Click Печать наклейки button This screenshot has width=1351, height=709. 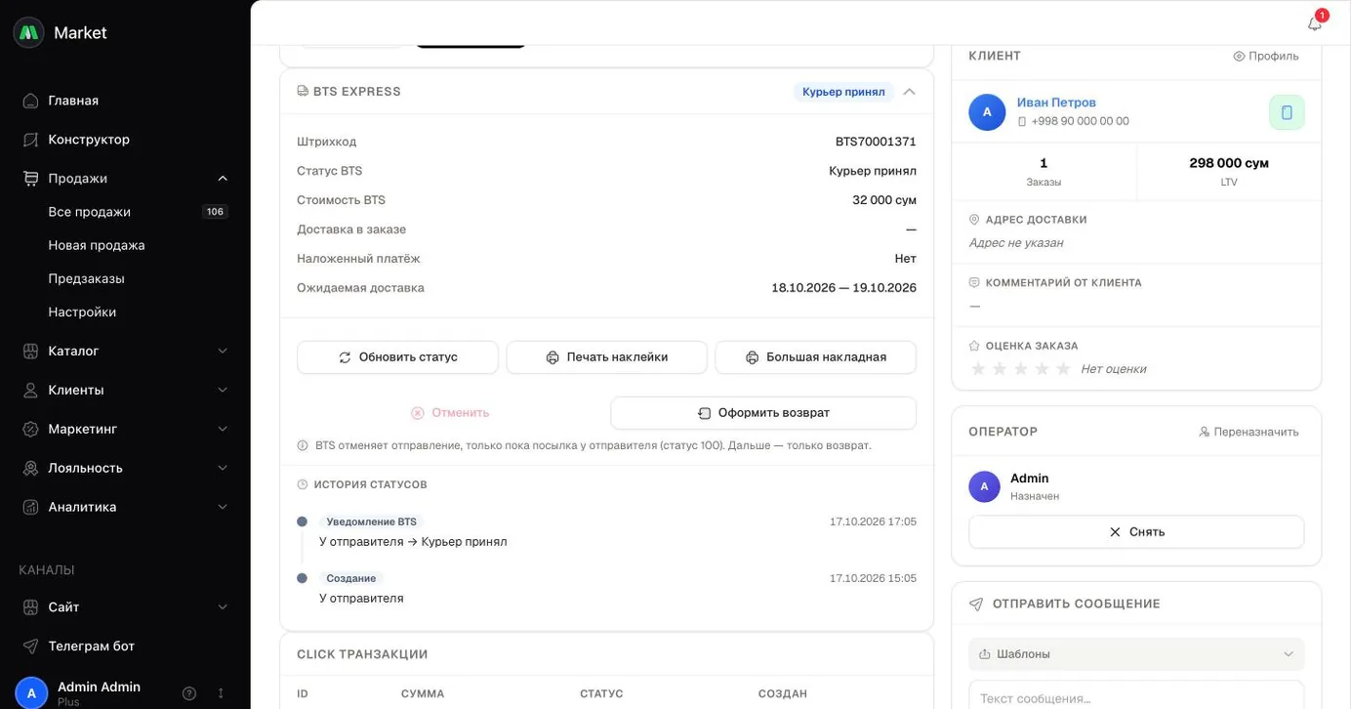tap(606, 357)
